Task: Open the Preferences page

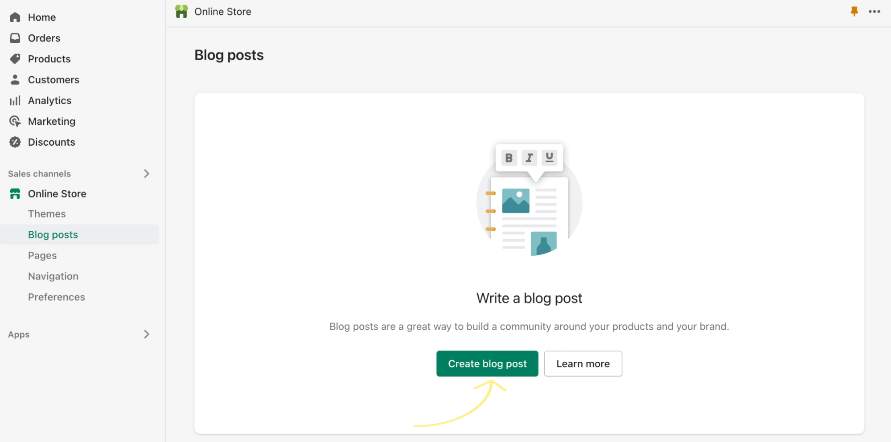Action: pos(56,297)
